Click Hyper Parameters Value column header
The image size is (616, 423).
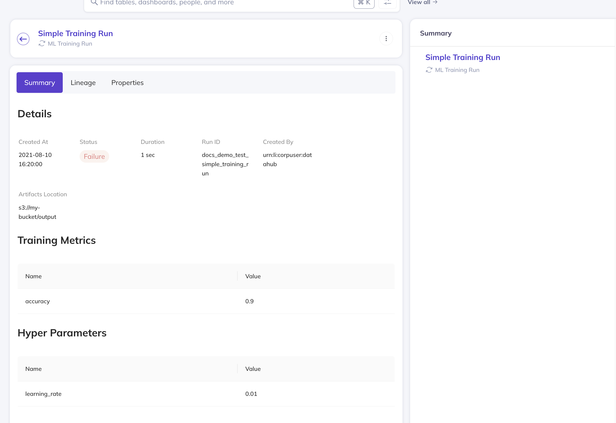253,369
